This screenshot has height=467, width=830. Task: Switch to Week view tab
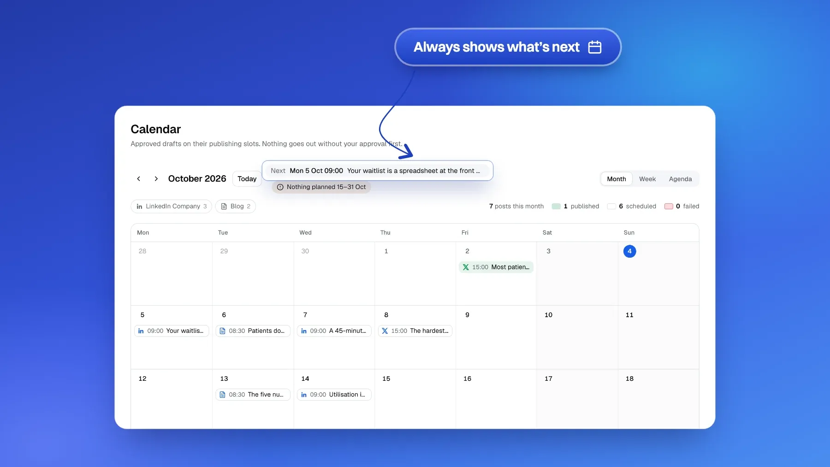[647, 179]
